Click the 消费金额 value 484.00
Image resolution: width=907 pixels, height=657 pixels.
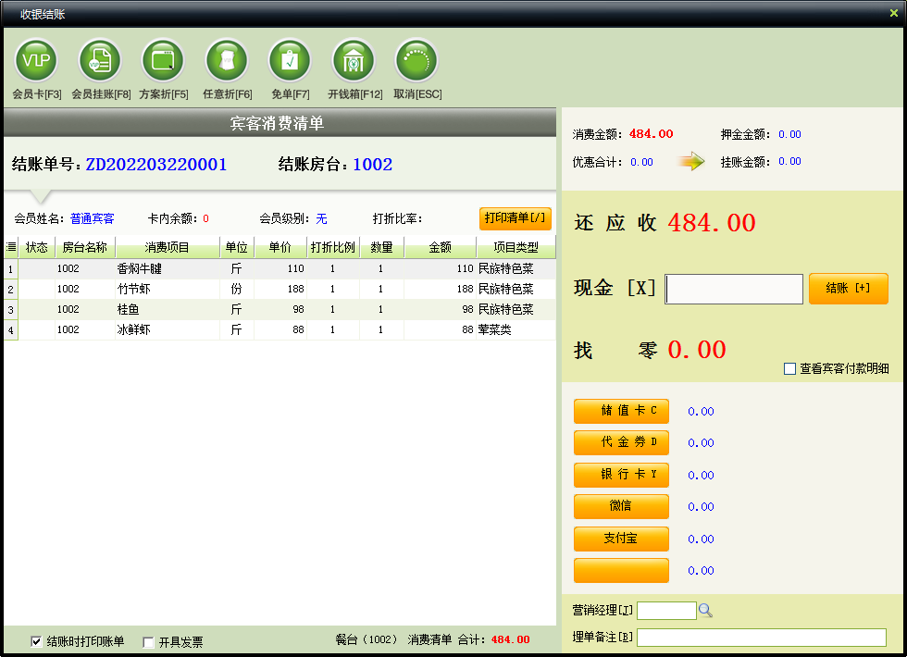652,134
